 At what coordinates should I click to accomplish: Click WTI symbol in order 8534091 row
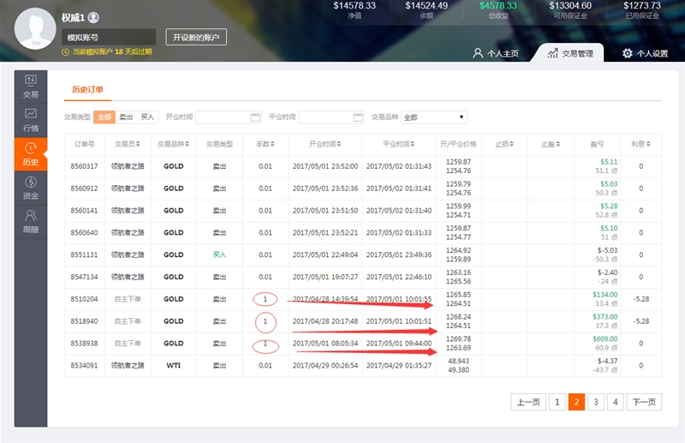point(174,366)
